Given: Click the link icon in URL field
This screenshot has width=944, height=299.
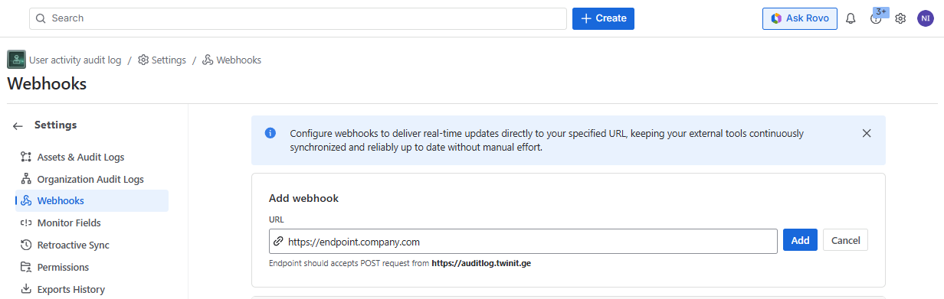Looking at the screenshot, I should 278,242.
